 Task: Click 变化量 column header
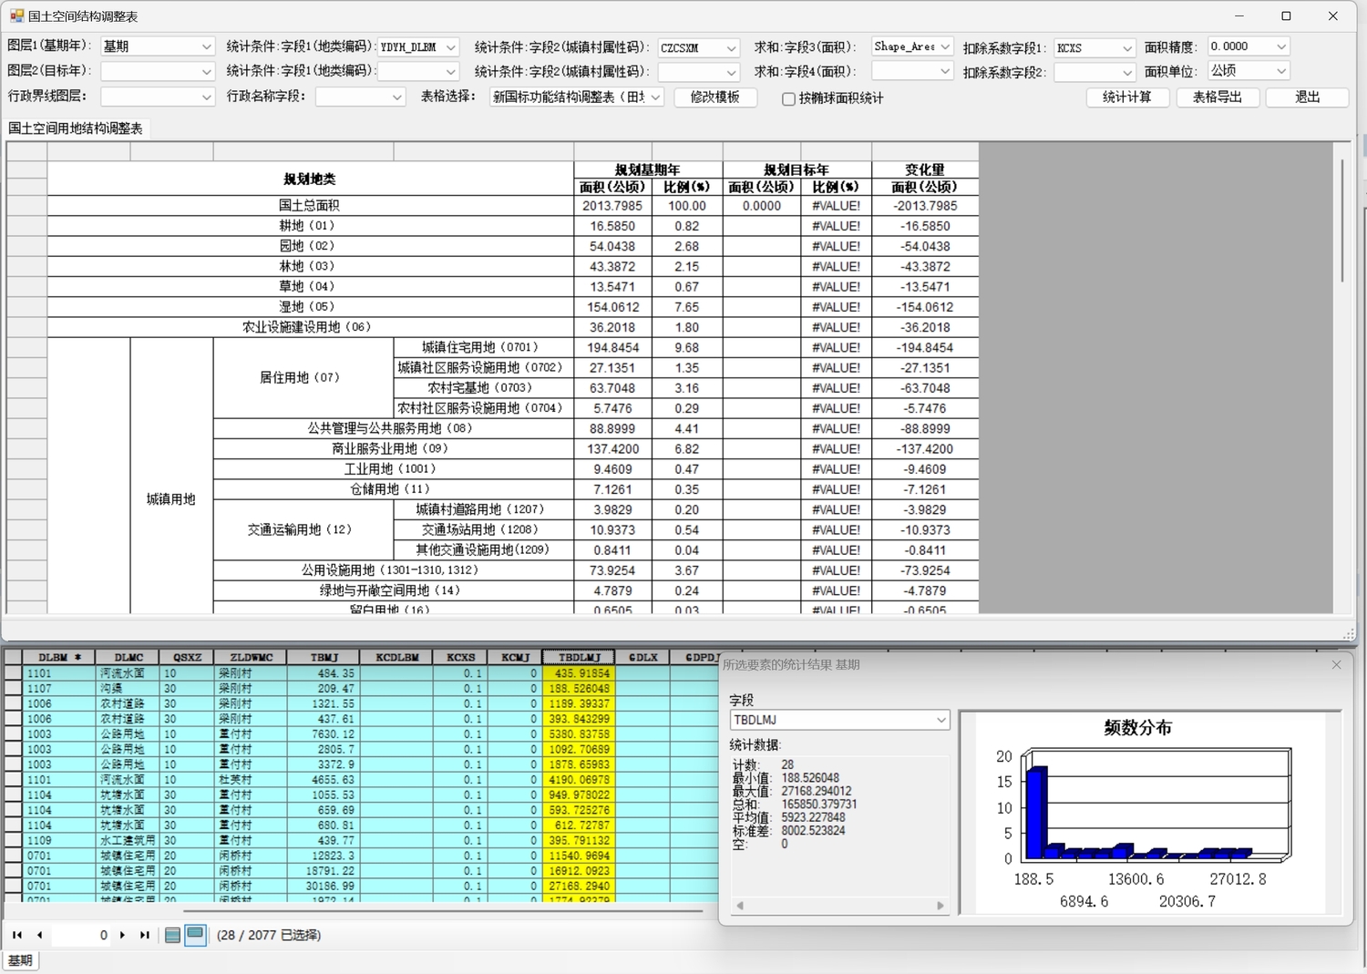point(925,169)
